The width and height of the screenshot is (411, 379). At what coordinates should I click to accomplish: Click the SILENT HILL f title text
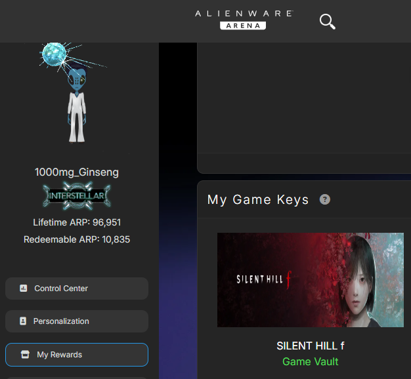(x=310, y=346)
